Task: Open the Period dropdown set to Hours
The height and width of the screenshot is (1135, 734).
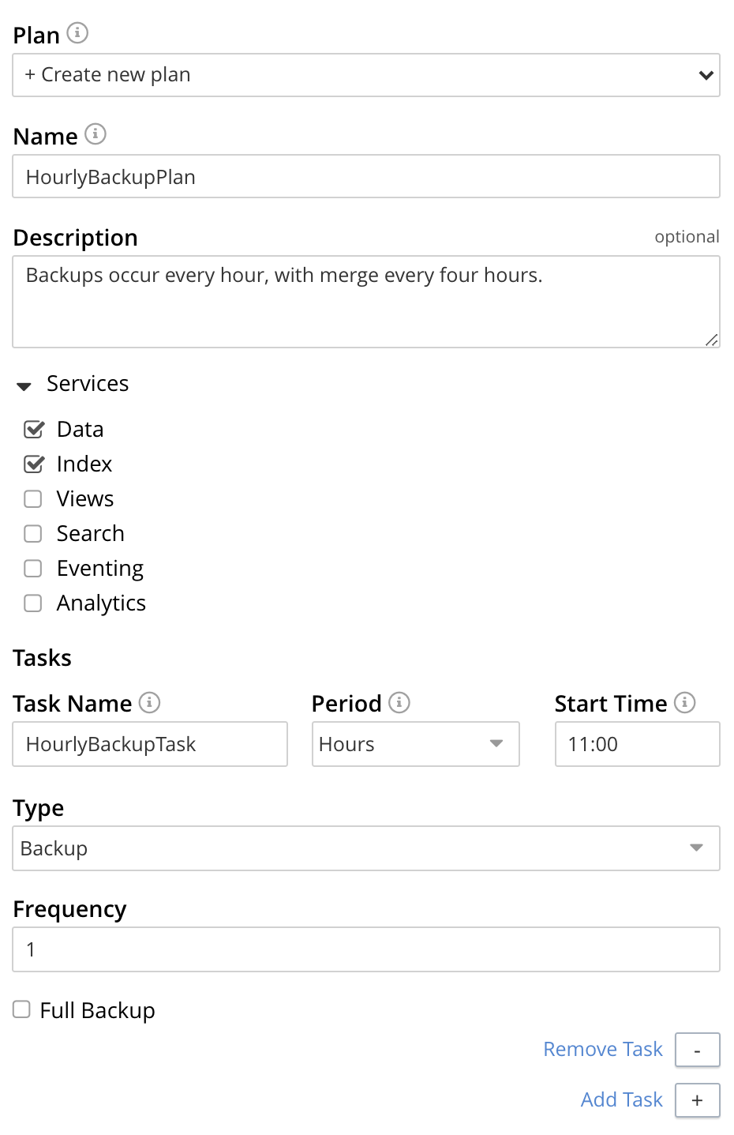Action: (x=415, y=744)
